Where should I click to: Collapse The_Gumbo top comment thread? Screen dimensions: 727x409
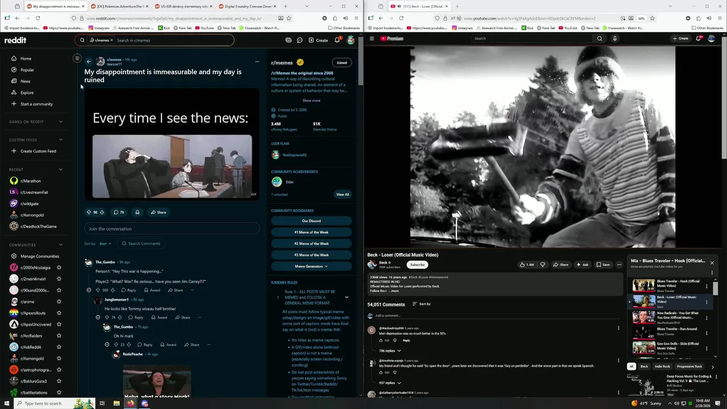point(89,290)
